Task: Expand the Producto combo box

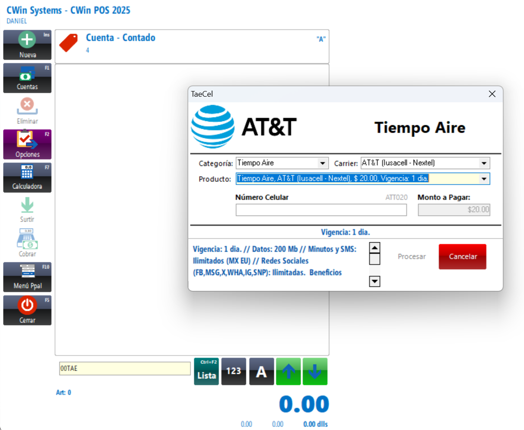Action: tap(484, 179)
